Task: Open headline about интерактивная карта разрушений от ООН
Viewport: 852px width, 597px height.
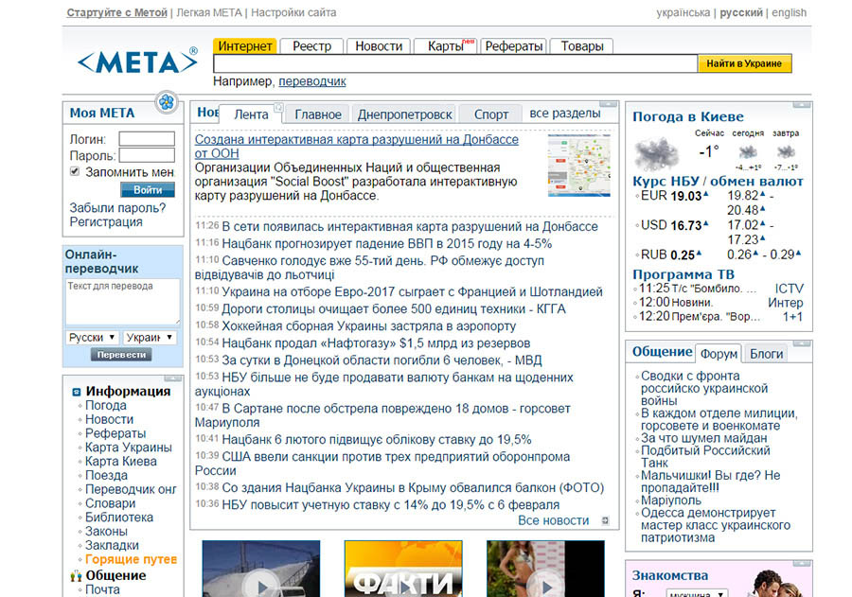Action: coord(357,146)
